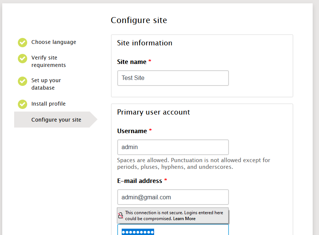Click the Username field label
This screenshot has width=319, height=235.
tap(132, 131)
